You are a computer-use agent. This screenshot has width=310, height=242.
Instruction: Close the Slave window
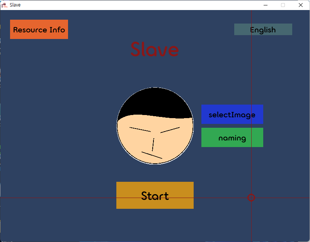(x=300, y=5)
